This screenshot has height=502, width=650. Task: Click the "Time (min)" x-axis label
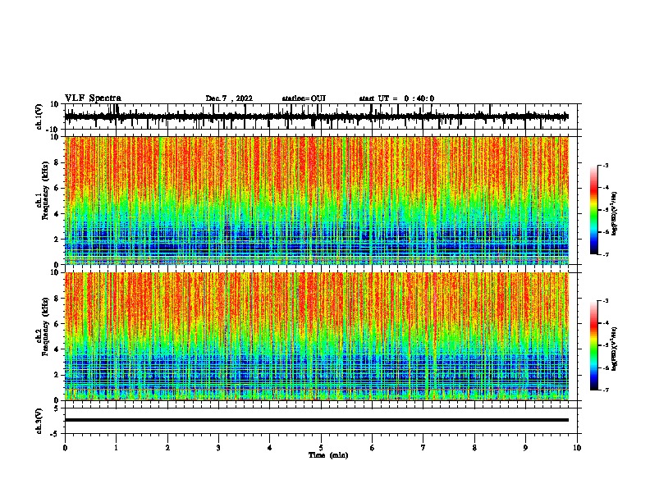point(328,455)
